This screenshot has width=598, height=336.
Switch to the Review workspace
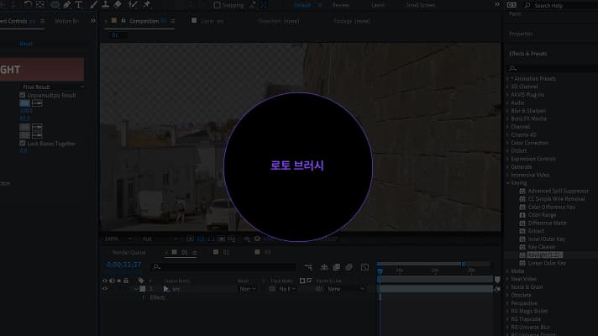pos(340,5)
